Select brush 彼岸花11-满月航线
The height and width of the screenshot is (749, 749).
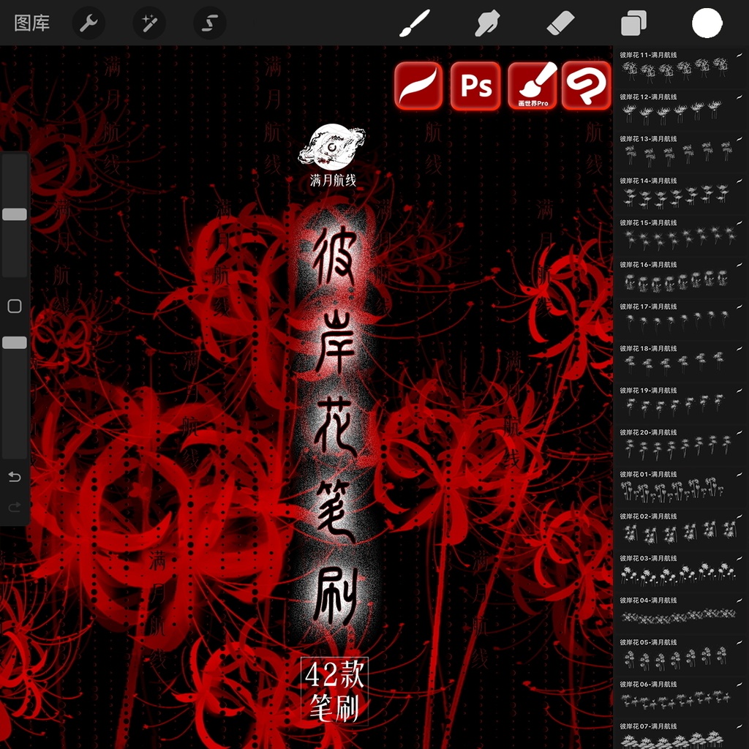(x=681, y=67)
